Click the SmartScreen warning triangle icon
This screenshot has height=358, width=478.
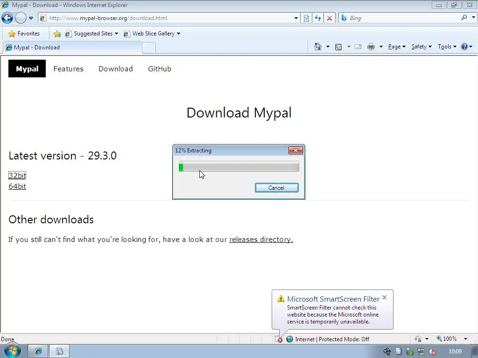(x=281, y=299)
